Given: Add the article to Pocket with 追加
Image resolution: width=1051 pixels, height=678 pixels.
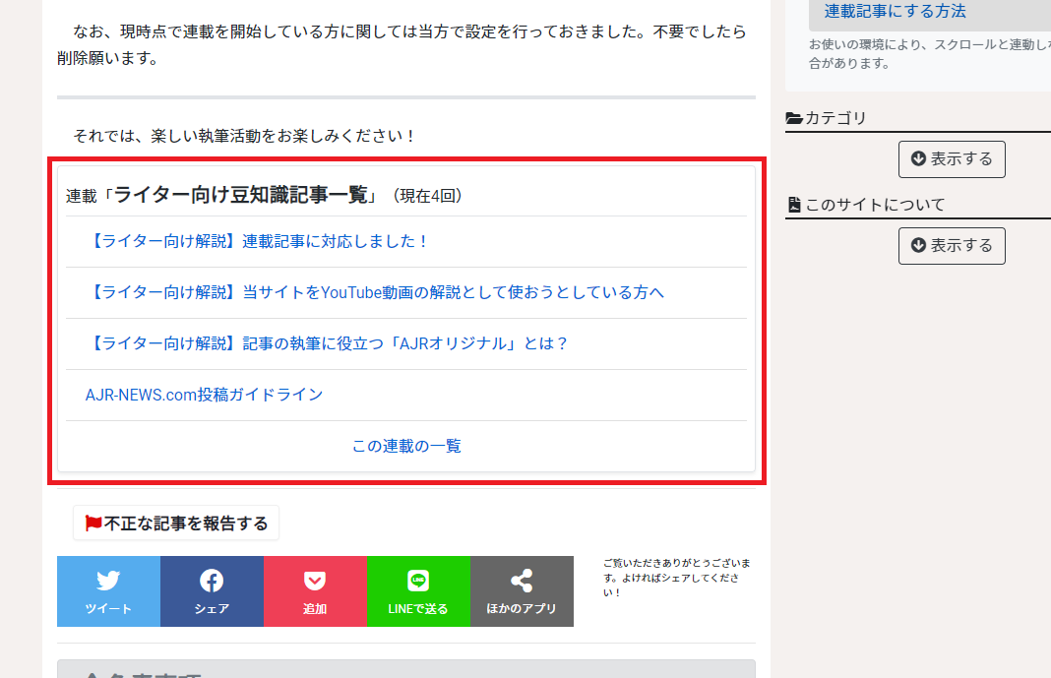Looking at the screenshot, I should coord(315,591).
